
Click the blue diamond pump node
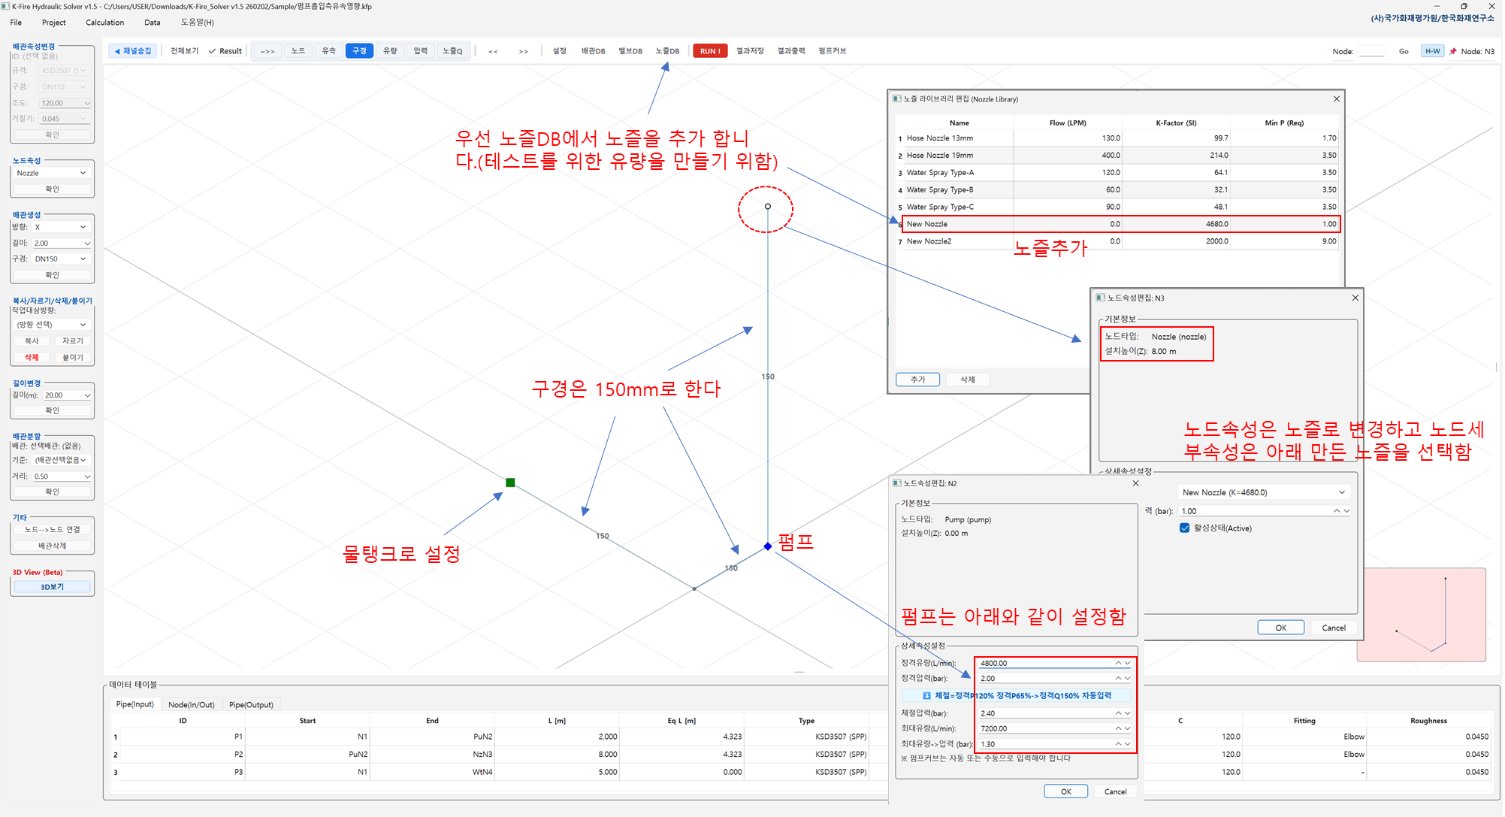coord(767,546)
